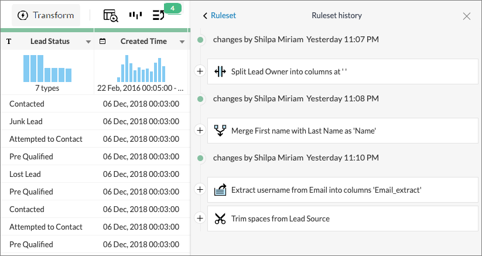
Task: Open Created Time column dropdown arrow
Action: [x=182, y=42]
